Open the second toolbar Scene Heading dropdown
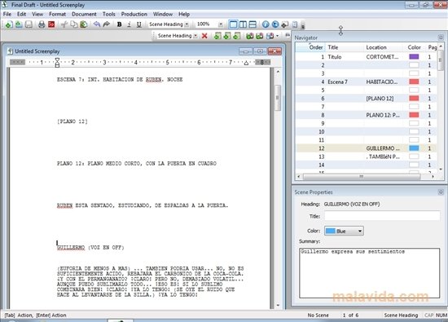 (195, 36)
